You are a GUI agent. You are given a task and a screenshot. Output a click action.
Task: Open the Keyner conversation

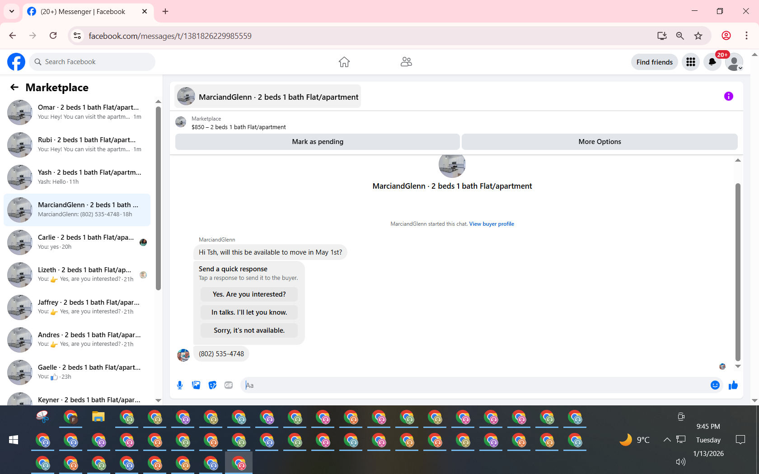[x=77, y=399]
